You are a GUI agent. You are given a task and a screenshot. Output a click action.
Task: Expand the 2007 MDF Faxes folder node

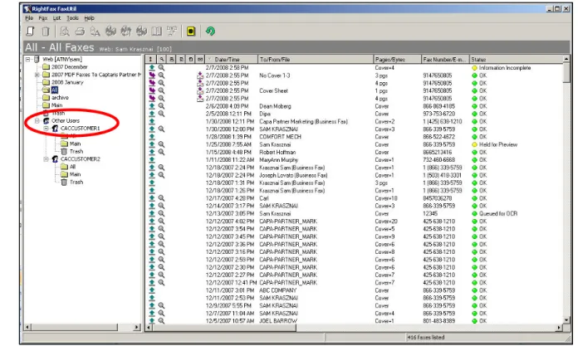(37, 75)
